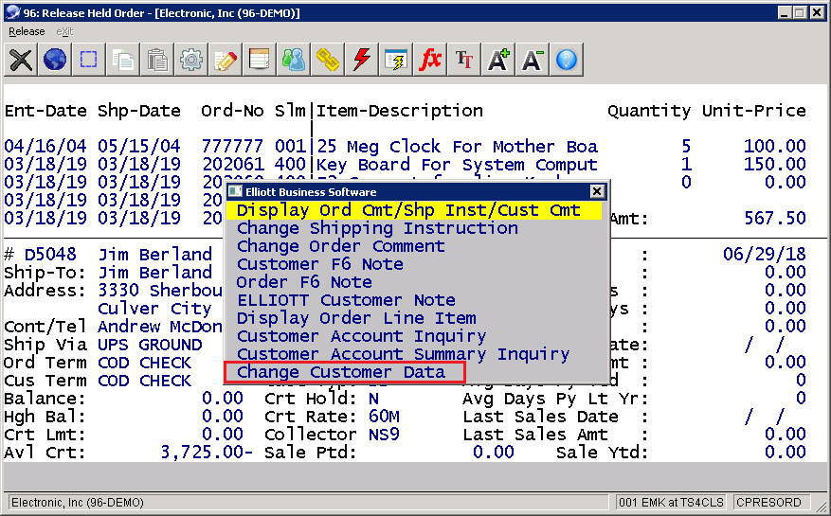The height and width of the screenshot is (516, 831).
Task: Click status bar company Electronic, Inc (96-DEMO)
Action: coord(78,502)
